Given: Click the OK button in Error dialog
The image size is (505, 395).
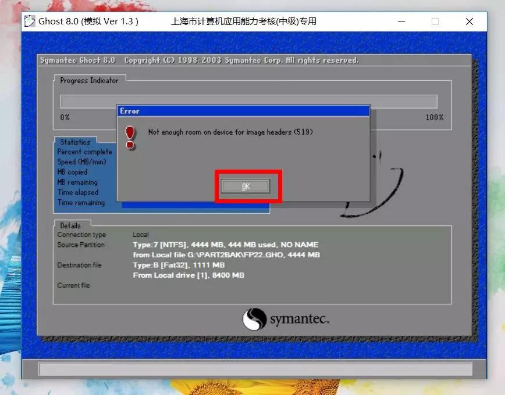Looking at the screenshot, I should click(x=246, y=186).
